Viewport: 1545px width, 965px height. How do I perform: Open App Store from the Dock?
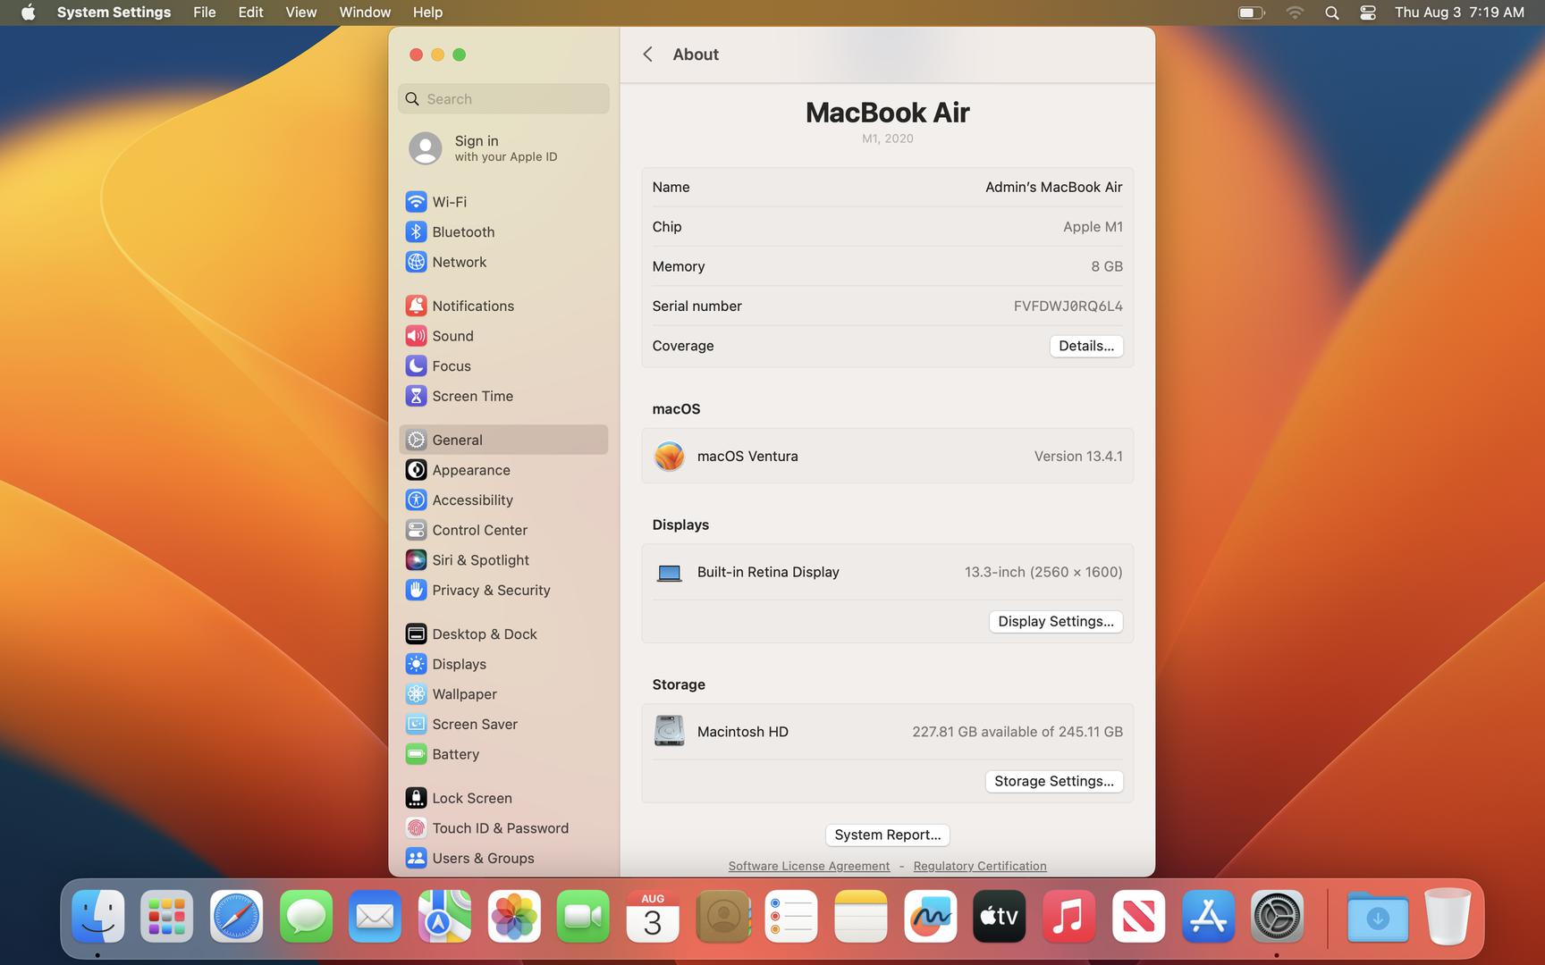(1208, 916)
